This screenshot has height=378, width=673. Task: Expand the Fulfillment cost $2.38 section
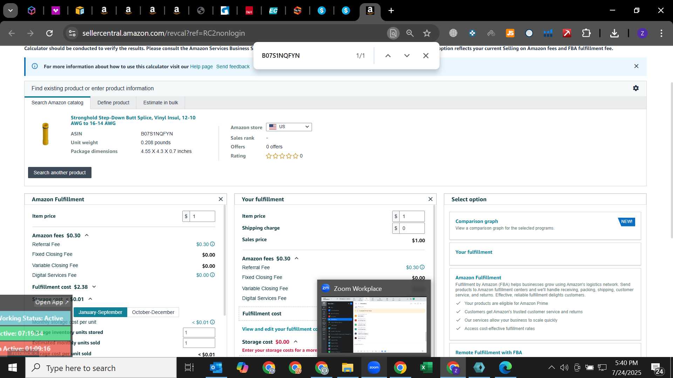[x=94, y=287]
